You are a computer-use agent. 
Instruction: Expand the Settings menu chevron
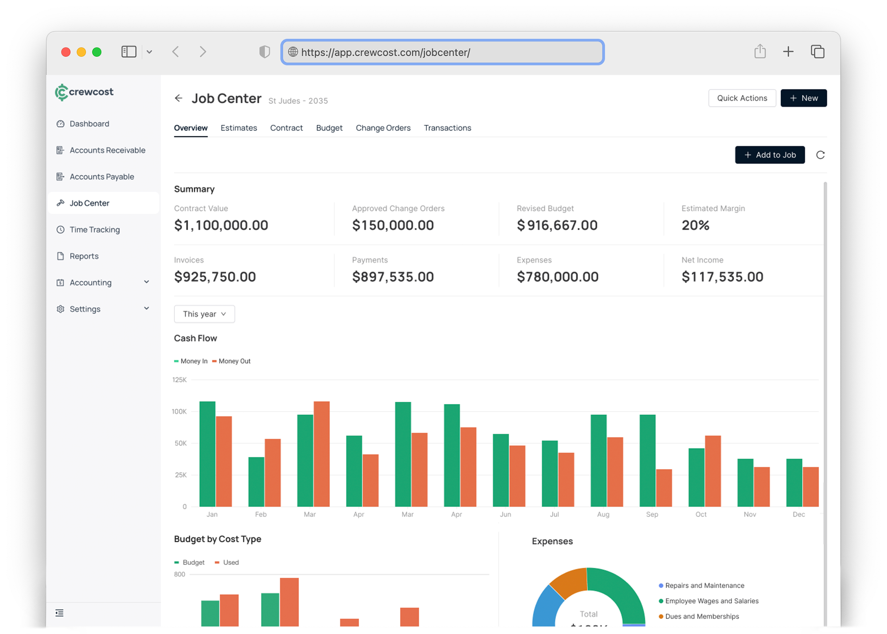pyautogui.click(x=146, y=309)
